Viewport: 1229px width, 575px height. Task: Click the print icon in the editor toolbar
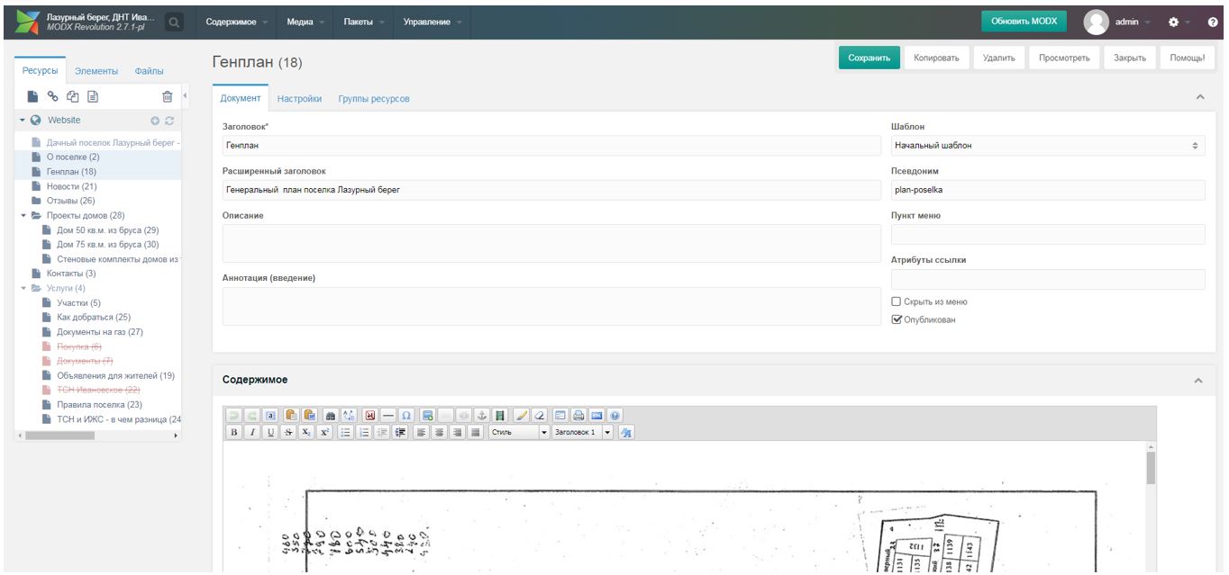(x=578, y=414)
